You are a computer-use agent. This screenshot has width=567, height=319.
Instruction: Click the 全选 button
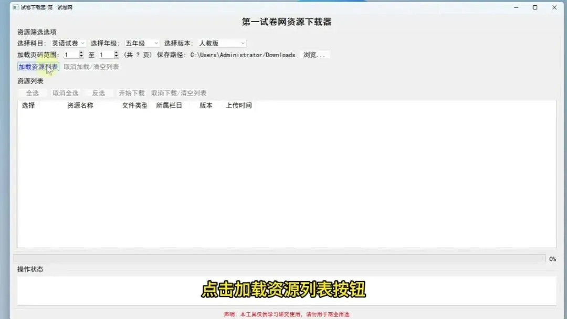[x=32, y=93]
